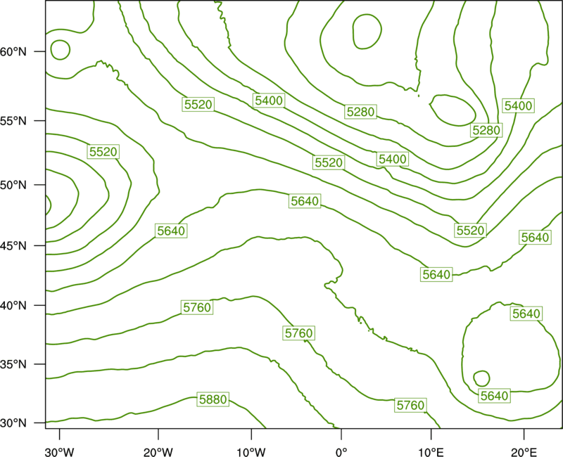Click the 5280 label near 15°E
Image resolution: width=563 pixels, height=457 pixels.
point(486,130)
